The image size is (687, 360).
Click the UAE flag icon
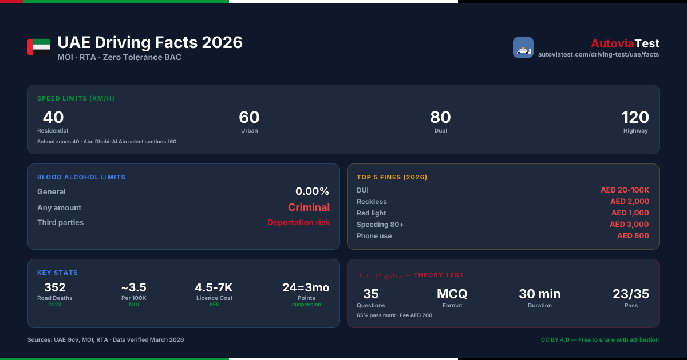coord(39,47)
